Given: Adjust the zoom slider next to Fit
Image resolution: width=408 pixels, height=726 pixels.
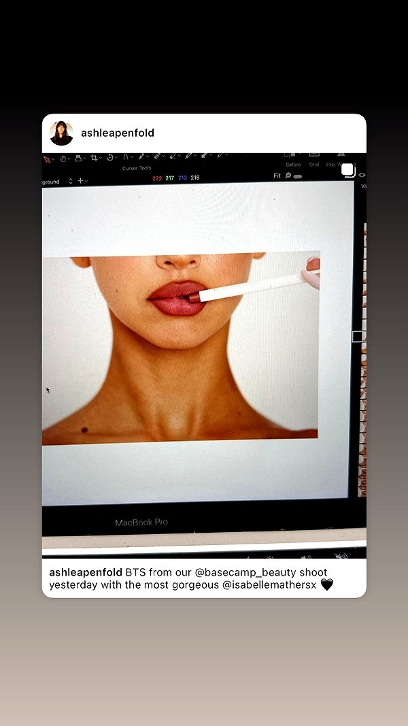Looking at the screenshot, I should (297, 176).
